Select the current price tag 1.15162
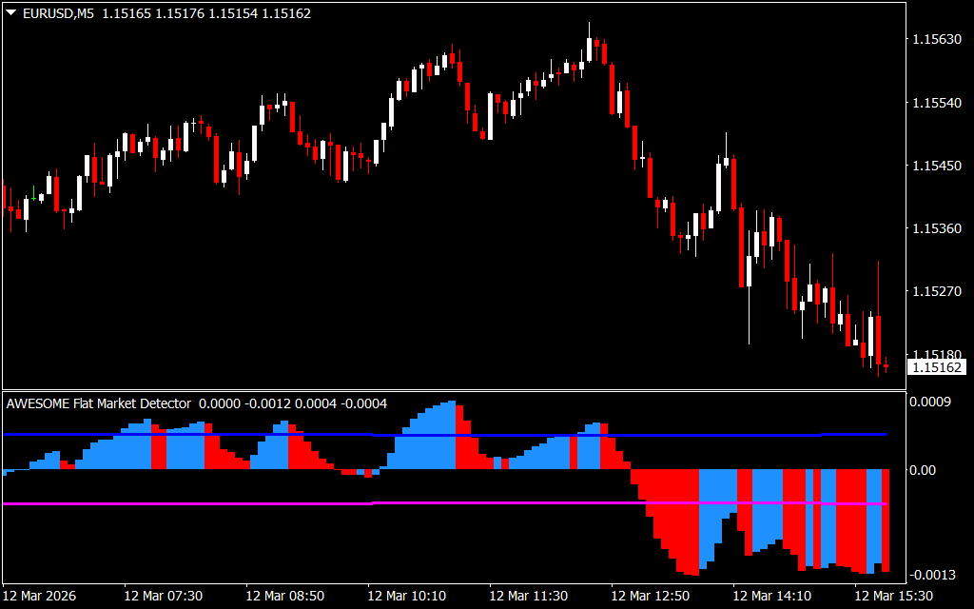 coord(936,367)
